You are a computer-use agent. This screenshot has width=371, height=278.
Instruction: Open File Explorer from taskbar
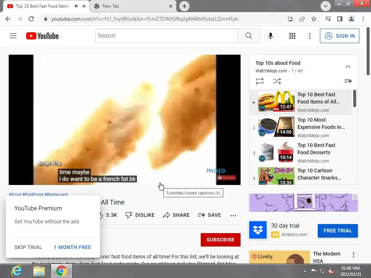[39, 271]
